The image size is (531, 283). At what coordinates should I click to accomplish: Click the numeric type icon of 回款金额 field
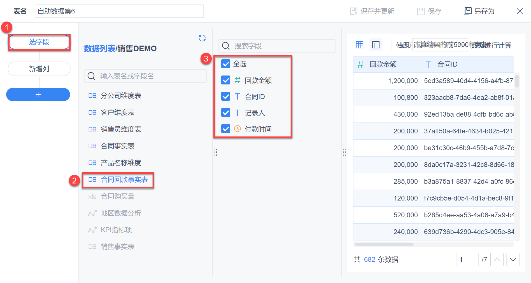pyautogui.click(x=237, y=81)
